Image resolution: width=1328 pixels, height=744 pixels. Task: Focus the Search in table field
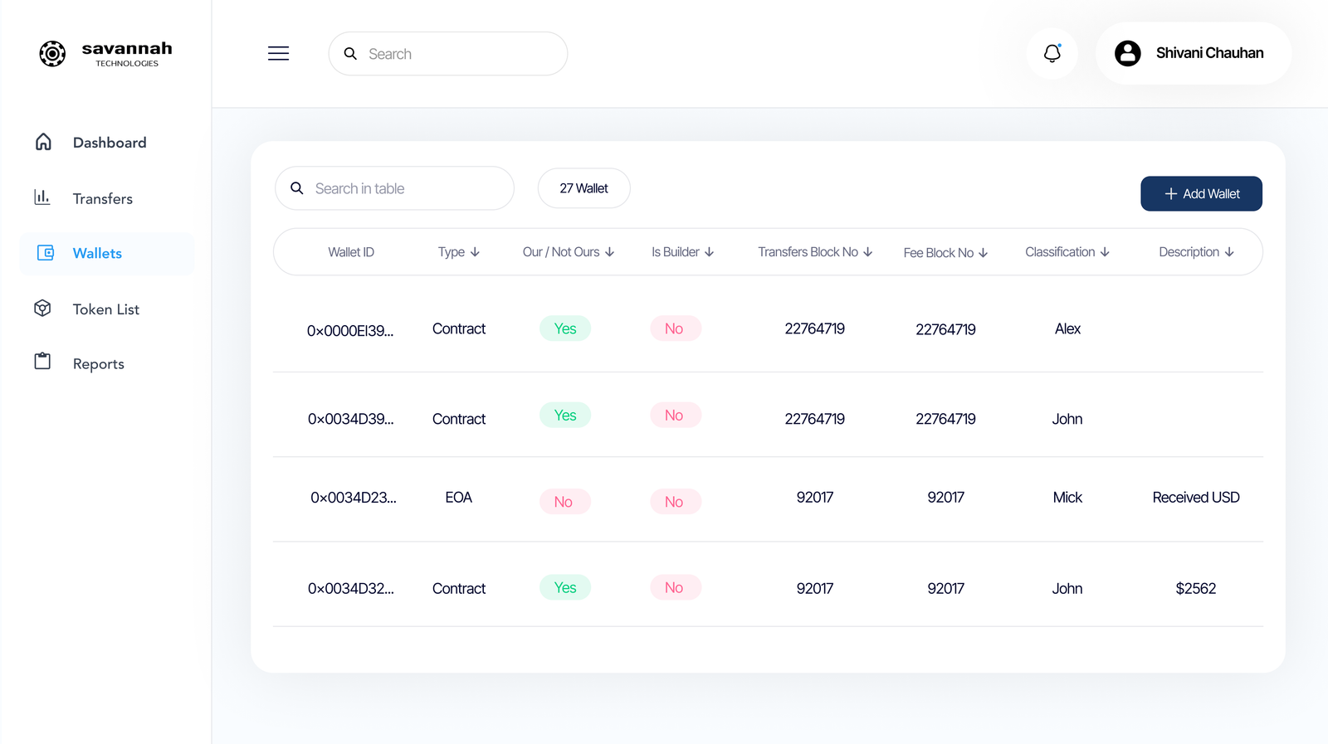click(x=407, y=188)
